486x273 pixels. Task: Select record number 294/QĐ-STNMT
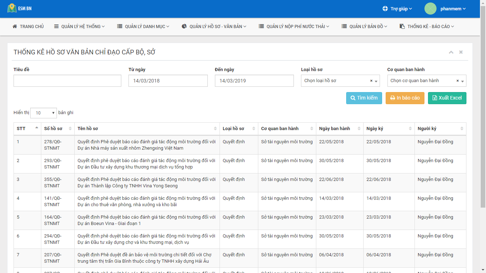pyautogui.click(x=53, y=239)
